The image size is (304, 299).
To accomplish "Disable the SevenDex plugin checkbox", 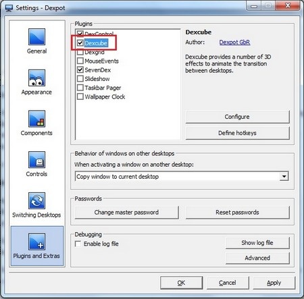I will tap(80, 70).
